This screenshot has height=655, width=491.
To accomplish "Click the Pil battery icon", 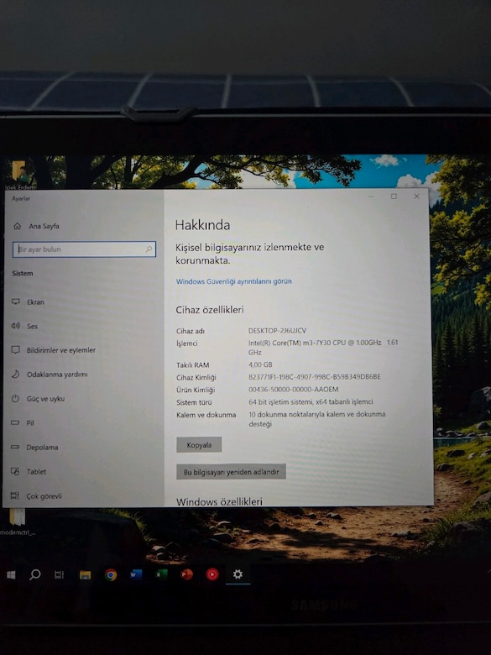I will pyautogui.click(x=15, y=422).
